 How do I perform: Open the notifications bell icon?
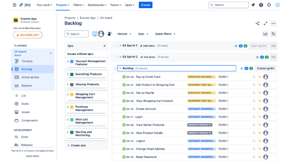[253, 5]
